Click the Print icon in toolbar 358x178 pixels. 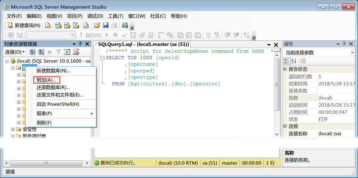[114, 25]
